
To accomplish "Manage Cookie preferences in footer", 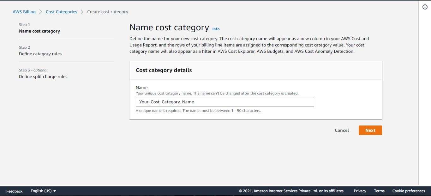I will (x=409, y=191).
